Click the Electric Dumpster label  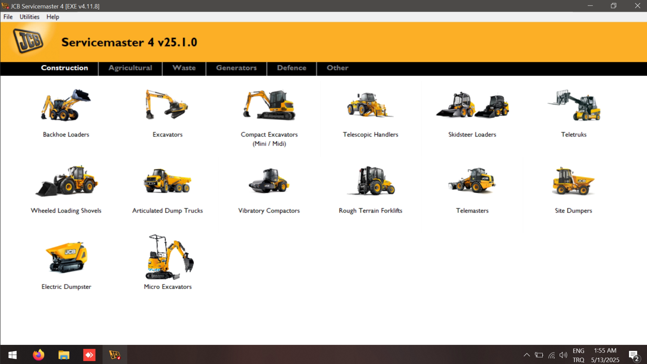click(66, 287)
